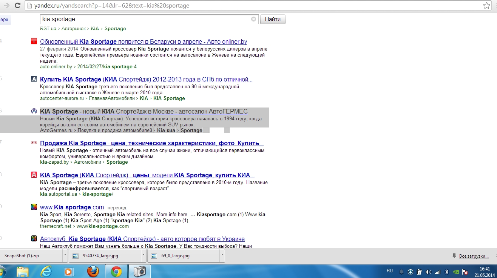Click the Покупка и продажа автомобилей breadcrumb
The image size is (497, 278).
115,131
